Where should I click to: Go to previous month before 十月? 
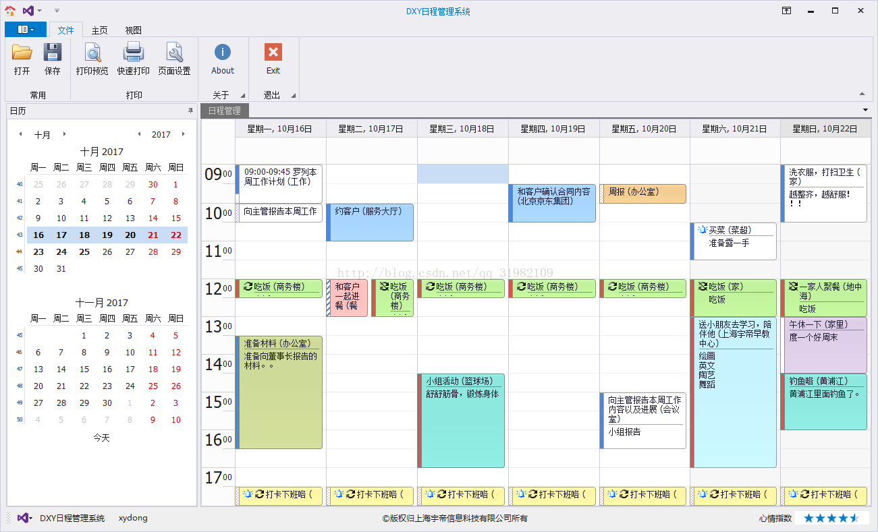(20, 134)
